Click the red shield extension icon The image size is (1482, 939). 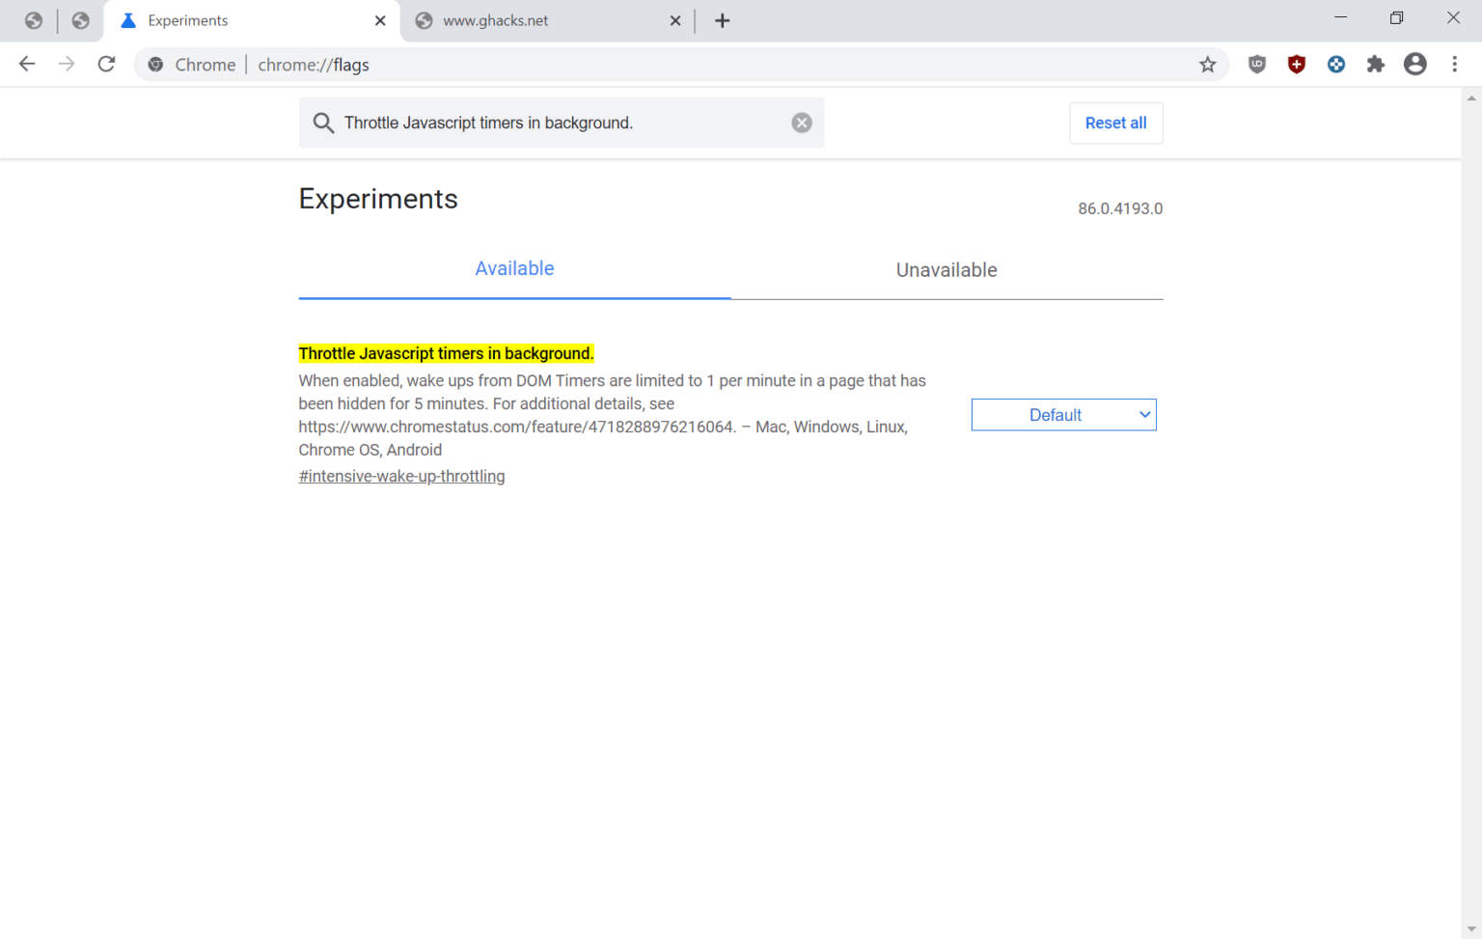click(1296, 65)
